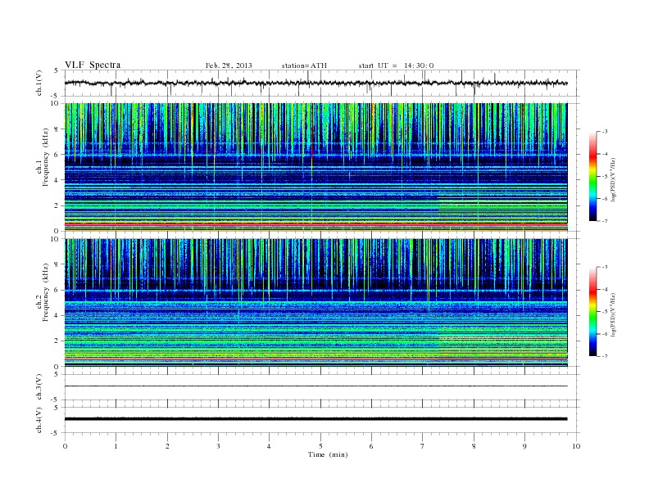Viewport: 649px width, 501px height.
Task: Click the ch.3 voltage waveform trace
Action: click(x=315, y=386)
